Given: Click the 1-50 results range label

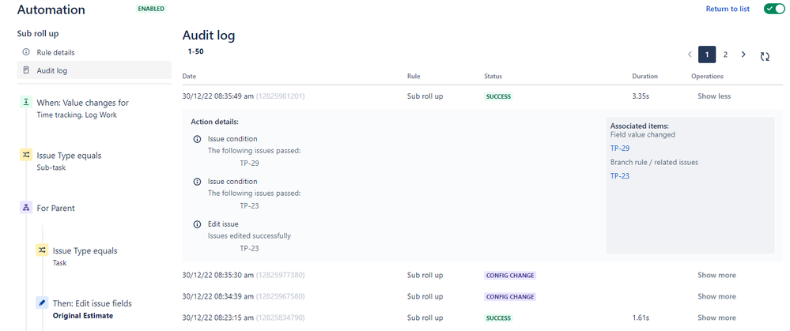Looking at the screenshot, I should coord(195,51).
